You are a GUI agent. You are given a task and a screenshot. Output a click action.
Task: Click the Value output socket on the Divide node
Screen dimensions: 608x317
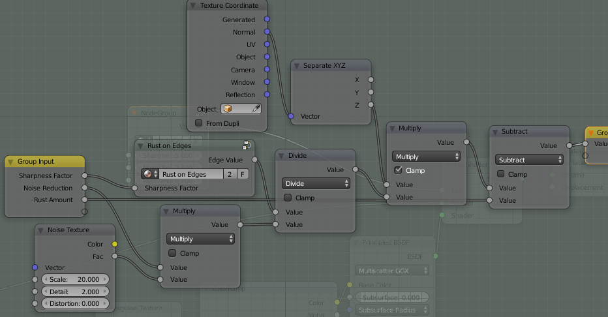coord(355,170)
